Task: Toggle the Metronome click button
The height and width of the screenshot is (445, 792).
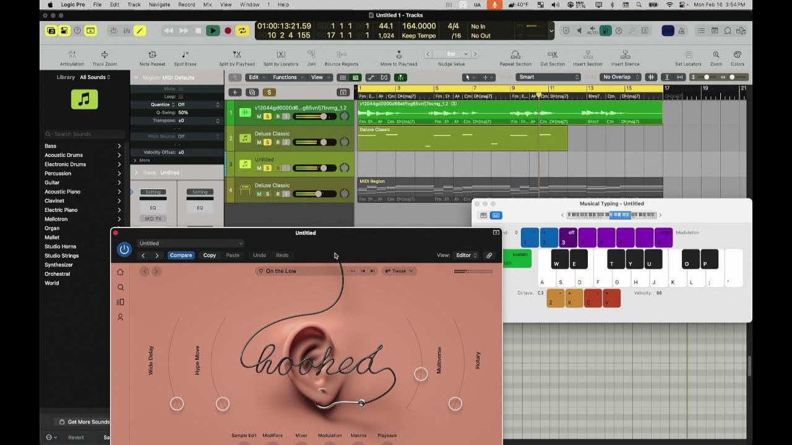Action: [x=682, y=30]
